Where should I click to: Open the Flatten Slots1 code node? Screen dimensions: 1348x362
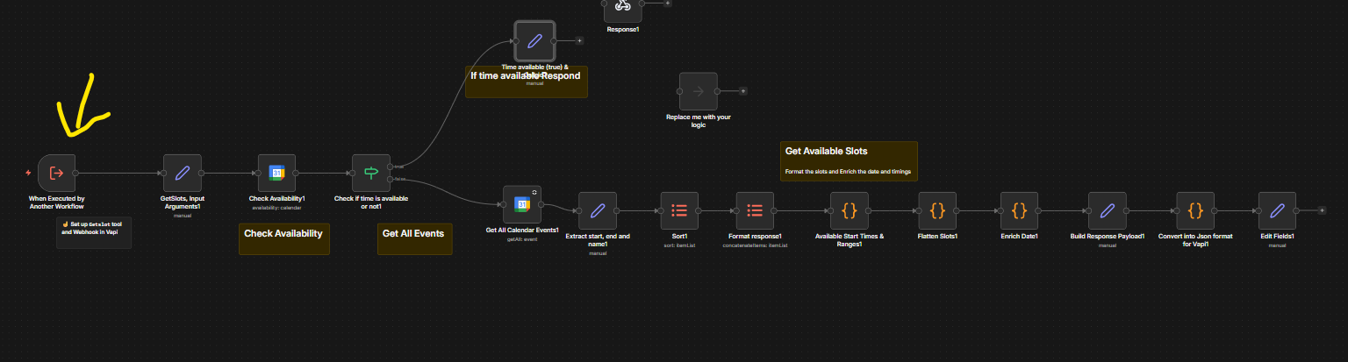tap(937, 210)
